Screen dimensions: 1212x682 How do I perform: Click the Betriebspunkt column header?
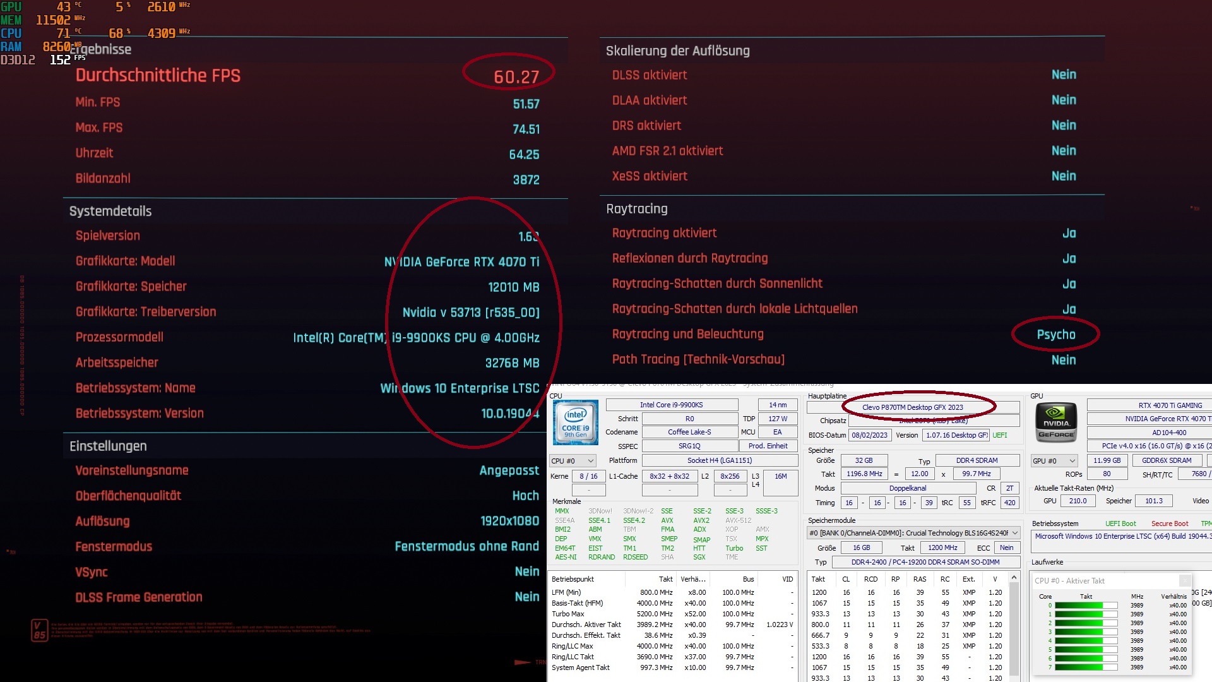[x=573, y=579]
